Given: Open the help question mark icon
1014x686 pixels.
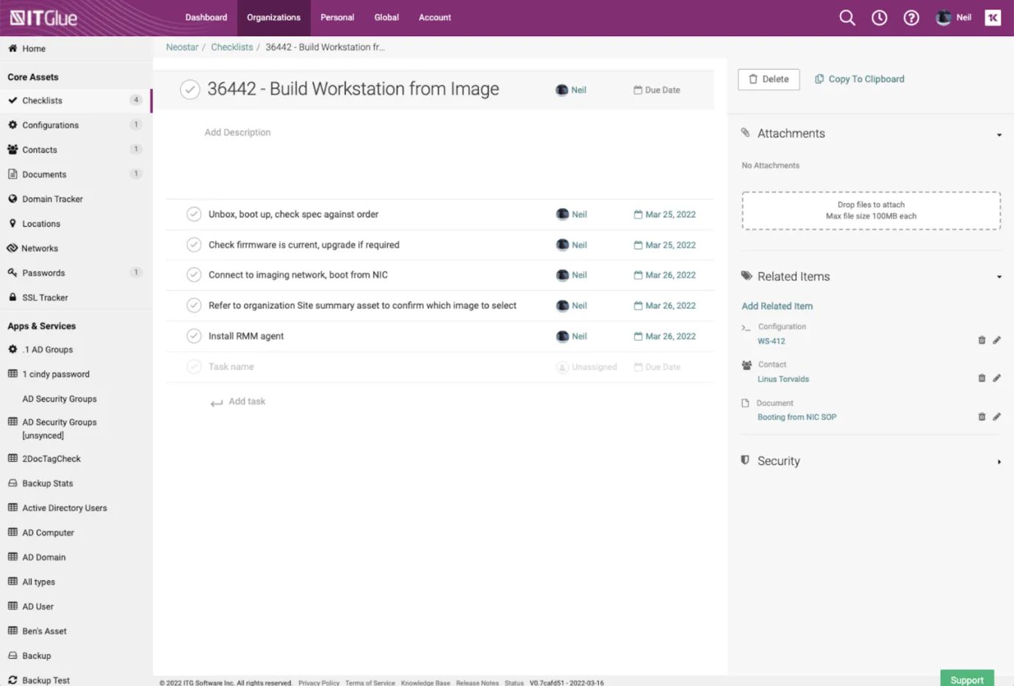Looking at the screenshot, I should click(x=911, y=18).
